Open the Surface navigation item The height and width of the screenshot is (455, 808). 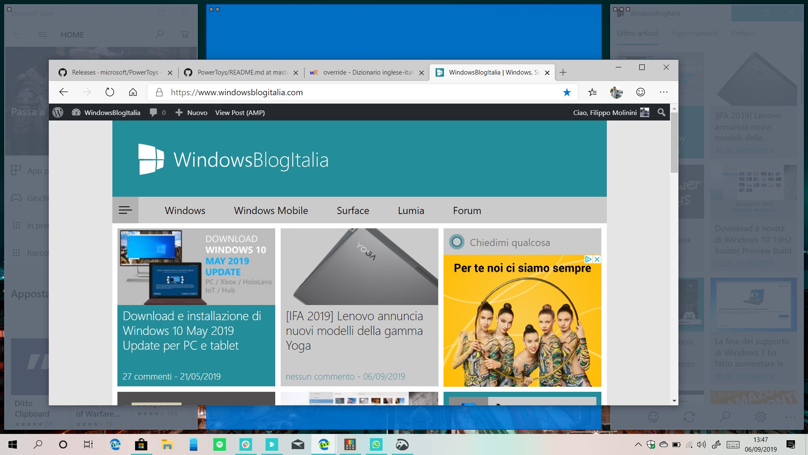353,210
